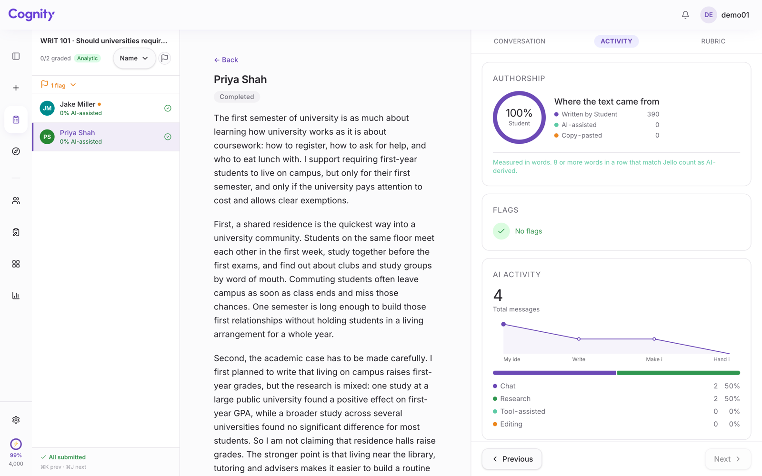This screenshot has height=476, width=762.
Task: Click the Completed status badge
Action: [x=237, y=97]
